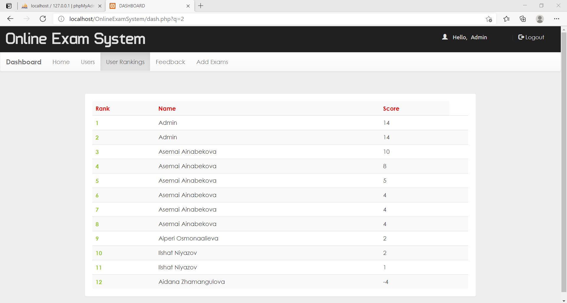Image resolution: width=567 pixels, height=303 pixels.
Task: Close the DASHBOARD tab
Action: coord(188,6)
